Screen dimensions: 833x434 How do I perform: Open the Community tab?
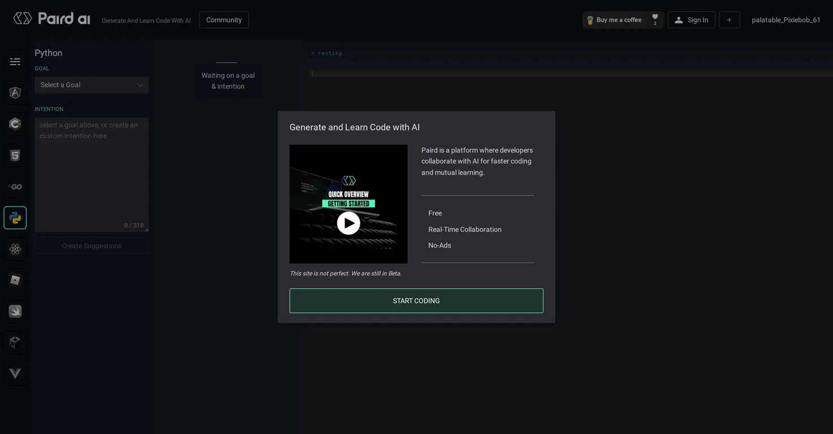point(224,20)
